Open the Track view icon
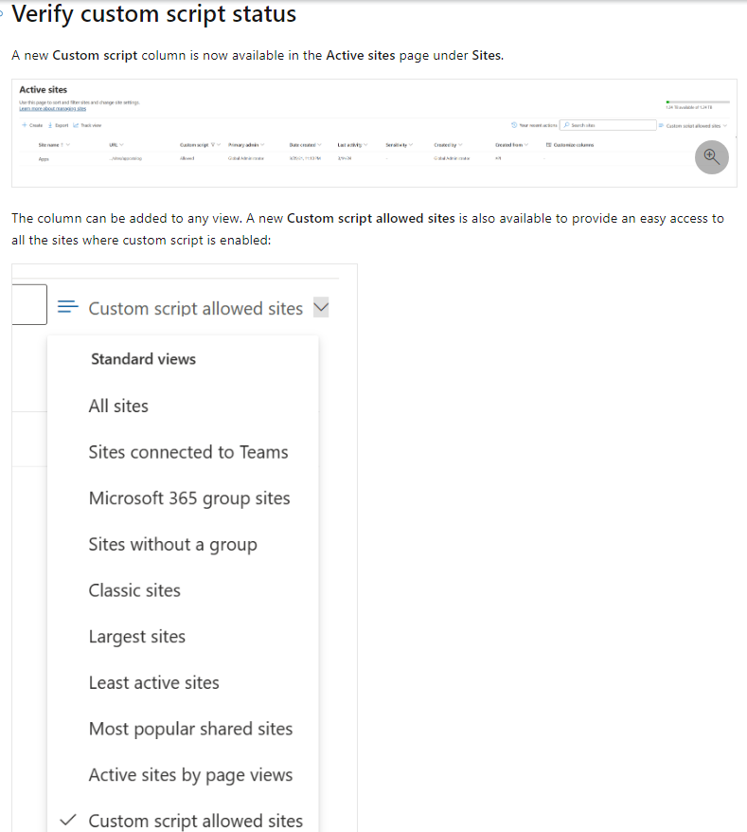Image resolution: width=747 pixels, height=832 pixels. pyautogui.click(x=76, y=125)
